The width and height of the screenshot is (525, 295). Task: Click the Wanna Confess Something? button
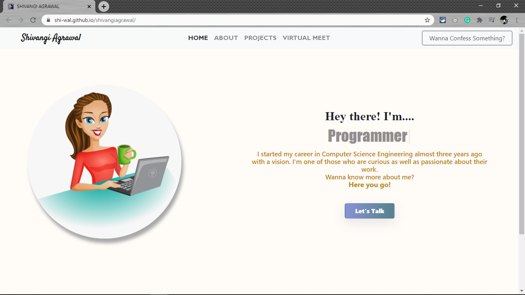(x=467, y=38)
